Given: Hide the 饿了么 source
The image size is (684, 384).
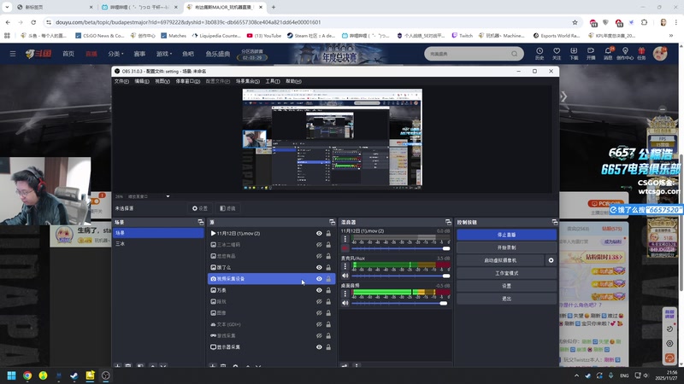Looking at the screenshot, I should click(319, 267).
